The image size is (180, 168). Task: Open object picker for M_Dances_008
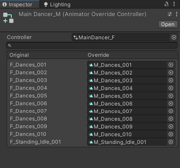click(x=171, y=119)
